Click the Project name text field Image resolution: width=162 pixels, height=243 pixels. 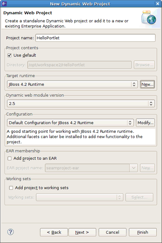[x=95, y=38]
